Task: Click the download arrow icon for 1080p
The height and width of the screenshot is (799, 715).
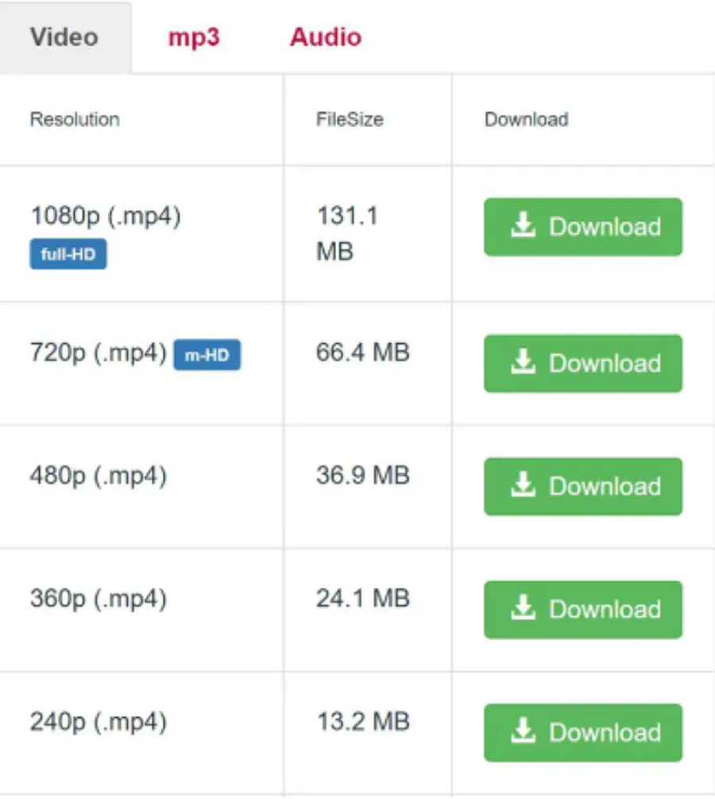Action: [x=523, y=226]
